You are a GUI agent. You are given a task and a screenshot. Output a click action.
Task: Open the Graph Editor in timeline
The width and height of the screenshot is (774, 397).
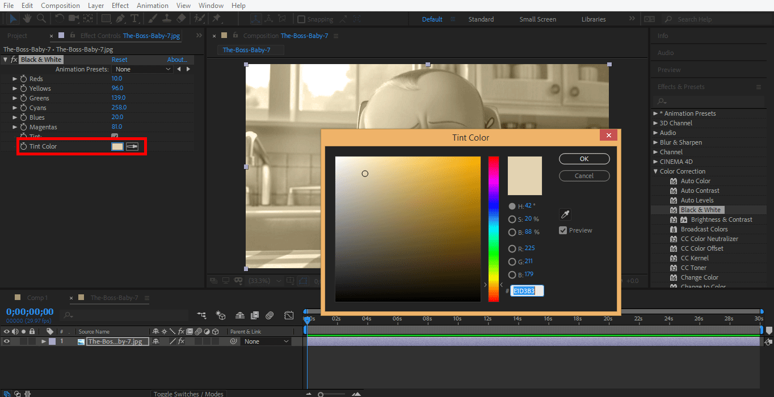coord(289,315)
